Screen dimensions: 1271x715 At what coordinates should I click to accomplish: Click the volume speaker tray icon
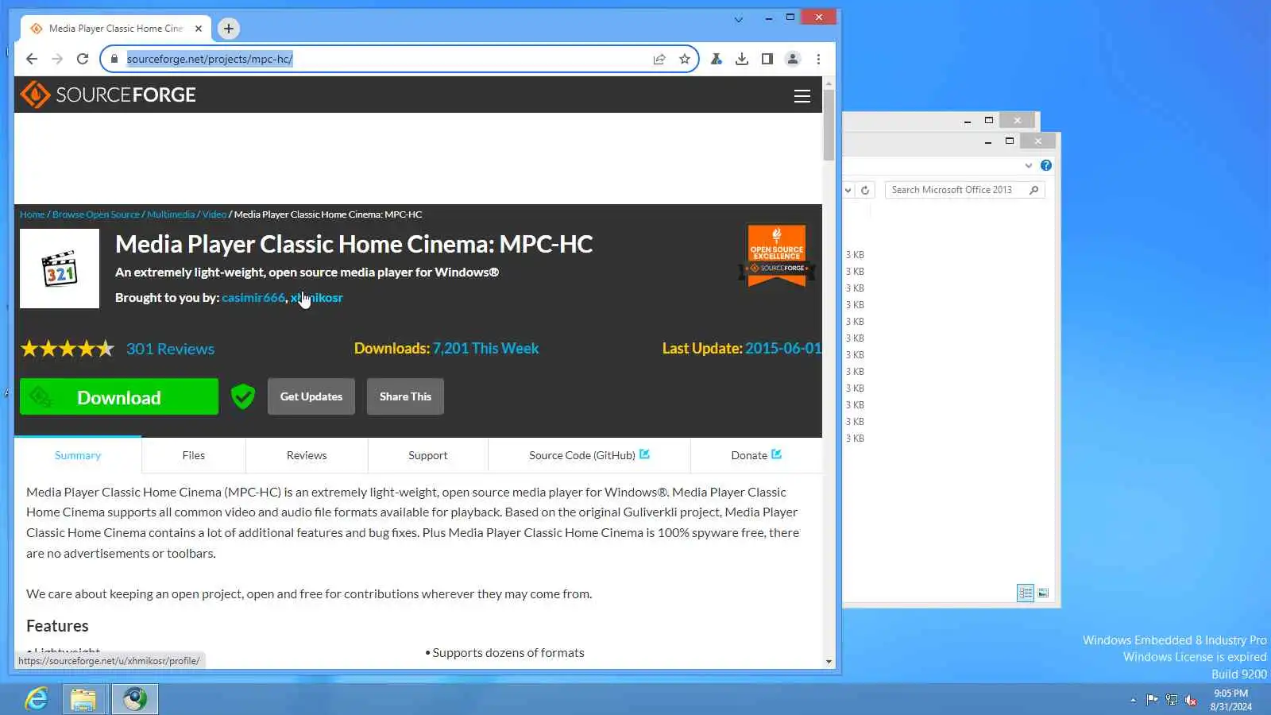1191,700
